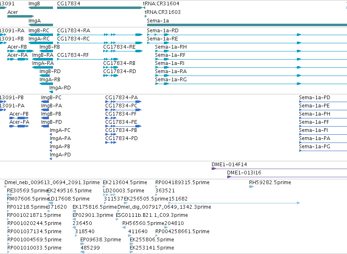Click the DME1-014F14 clone label
This screenshot has width=347, height=254.
[x=229, y=165]
